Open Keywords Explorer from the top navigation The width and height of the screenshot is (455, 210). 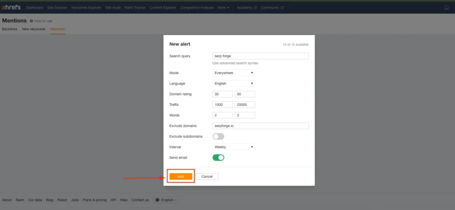tap(87, 8)
